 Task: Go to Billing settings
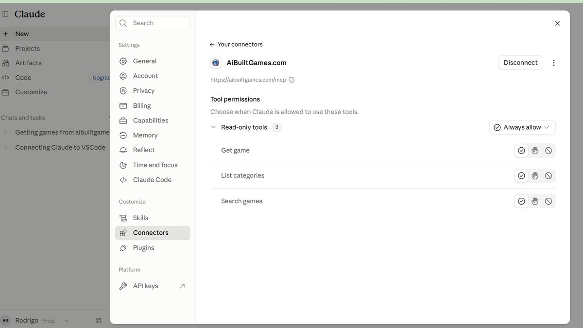(x=153, y=106)
